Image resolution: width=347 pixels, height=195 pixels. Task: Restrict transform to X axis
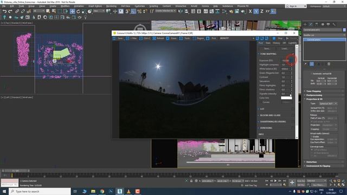coord(250,11)
